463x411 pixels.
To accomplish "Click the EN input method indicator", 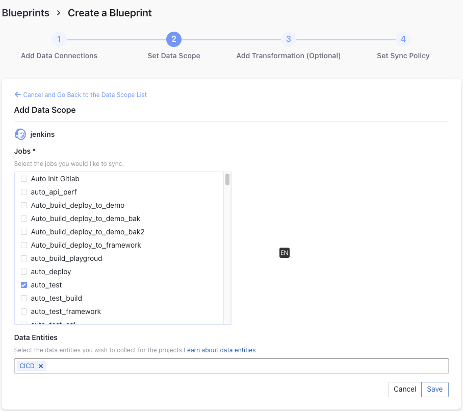I will [284, 252].
